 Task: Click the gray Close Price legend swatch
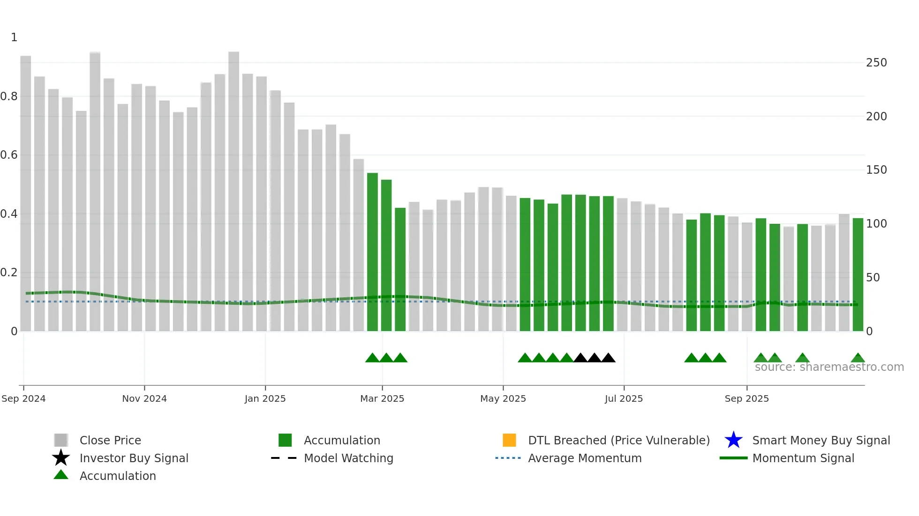click(x=61, y=440)
